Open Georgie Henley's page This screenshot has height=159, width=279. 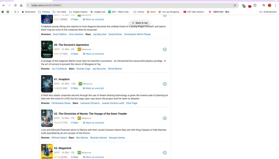(x=117, y=137)
